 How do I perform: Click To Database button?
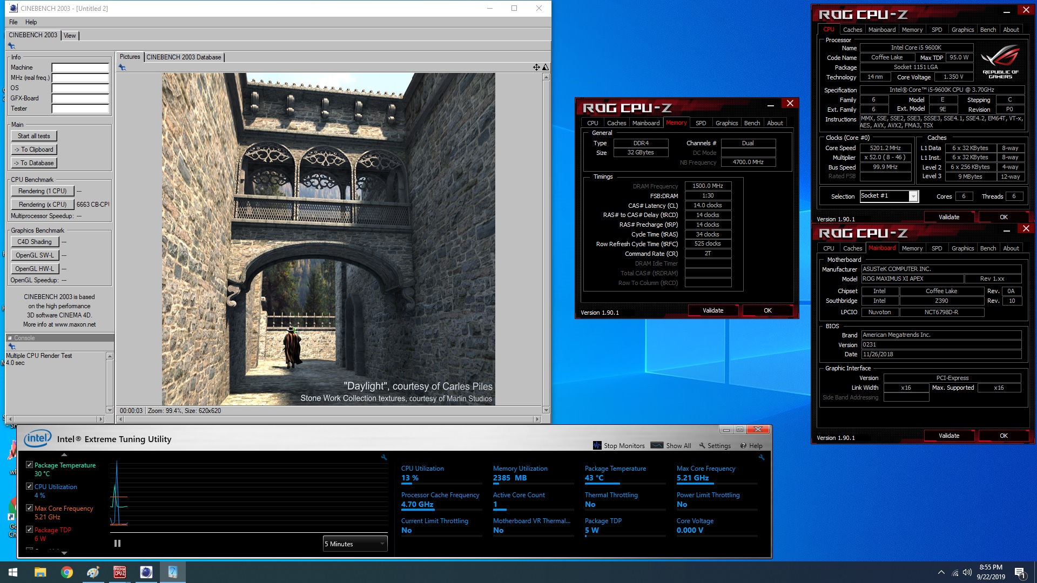point(34,163)
